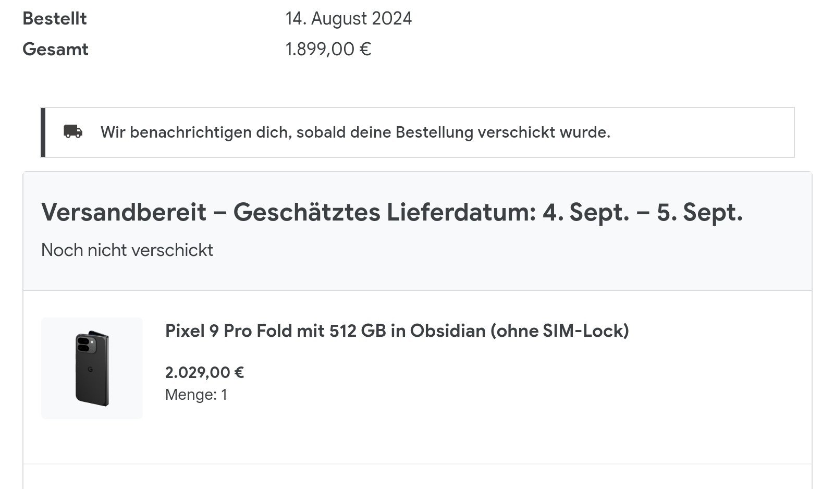The width and height of the screenshot is (834, 489).
Task: Select the "5. Sept." delivery date
Action: (x=700, y=212)
